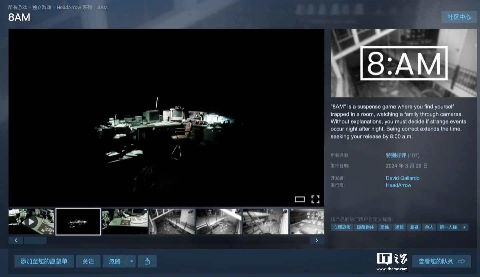
Task: Click 添加至您的愿望单 button
Action: point(44,261)
